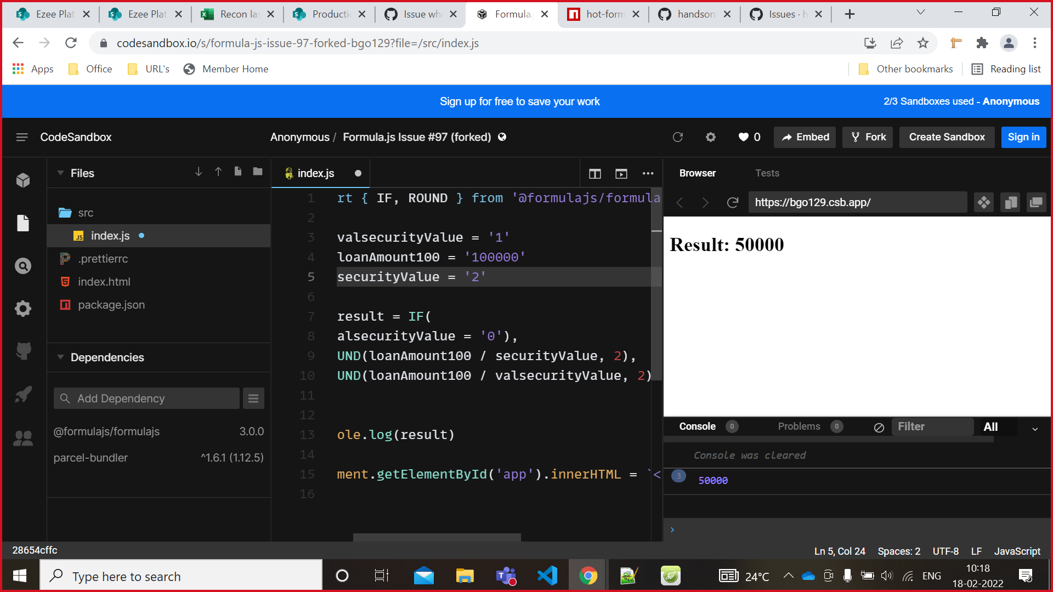Image resolution: width=1053 pixels, height=592 pixels.
Task: Open the Live collaboration panel
Action: point(23,437)
